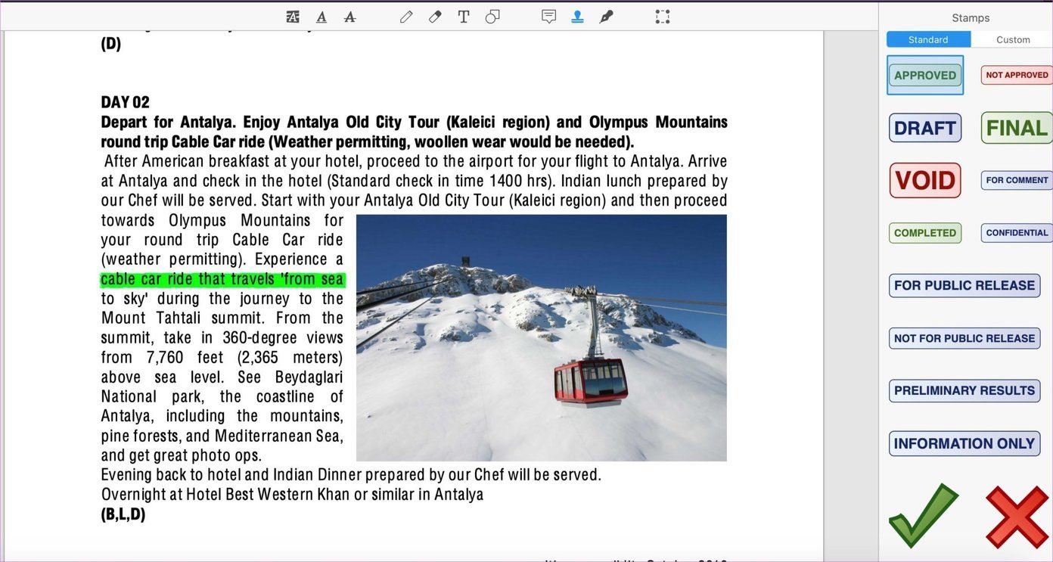Select the text highlight tool
Image resolution: width=1053 pixels, height=562 pixels.
point(293,17)
